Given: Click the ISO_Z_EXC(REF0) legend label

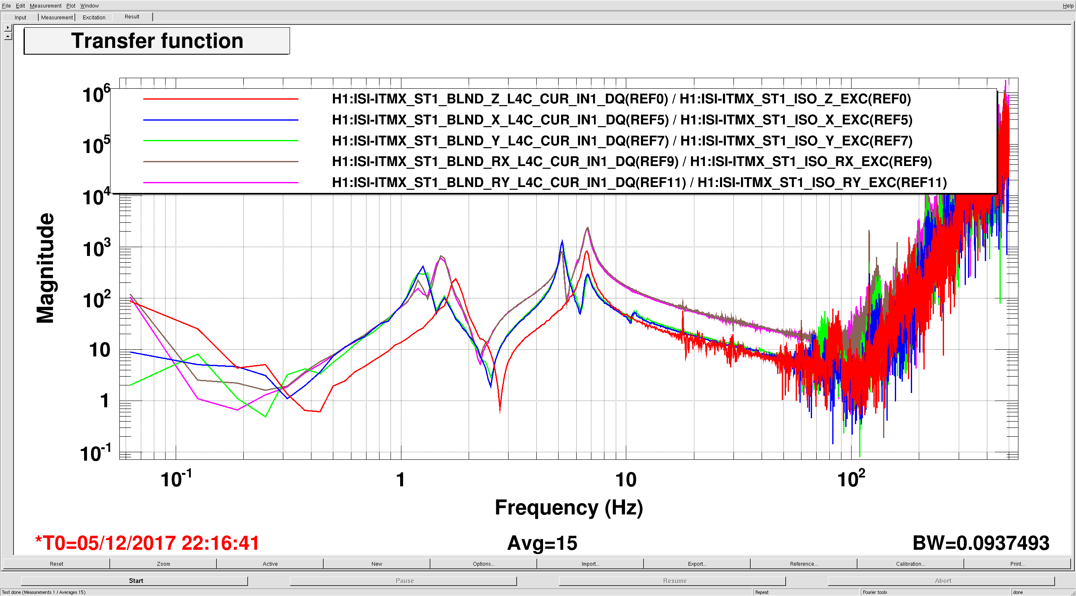Looking at the screenshot, I should coord(795,99).
